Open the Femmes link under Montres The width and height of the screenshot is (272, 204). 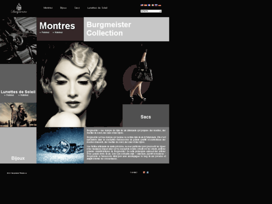click(x=45, y=32)
